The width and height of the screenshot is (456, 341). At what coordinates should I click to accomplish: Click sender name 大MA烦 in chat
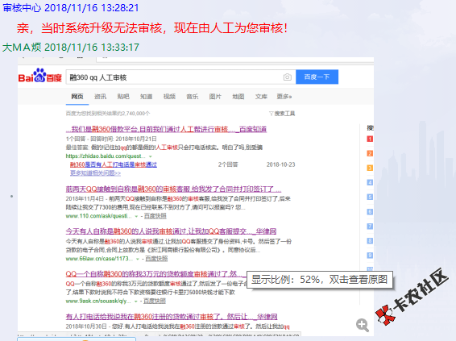(x=22, y=47)
